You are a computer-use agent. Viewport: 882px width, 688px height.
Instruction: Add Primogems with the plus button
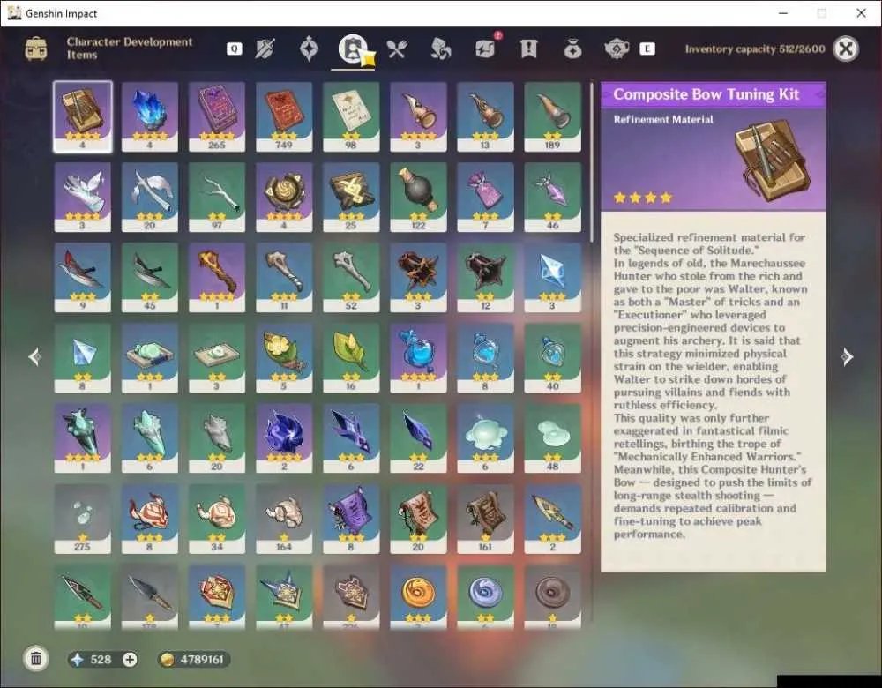coord(130,659)
